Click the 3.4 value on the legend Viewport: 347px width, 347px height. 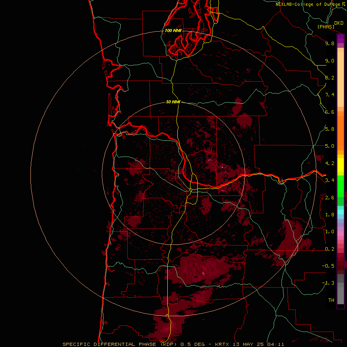330,180
